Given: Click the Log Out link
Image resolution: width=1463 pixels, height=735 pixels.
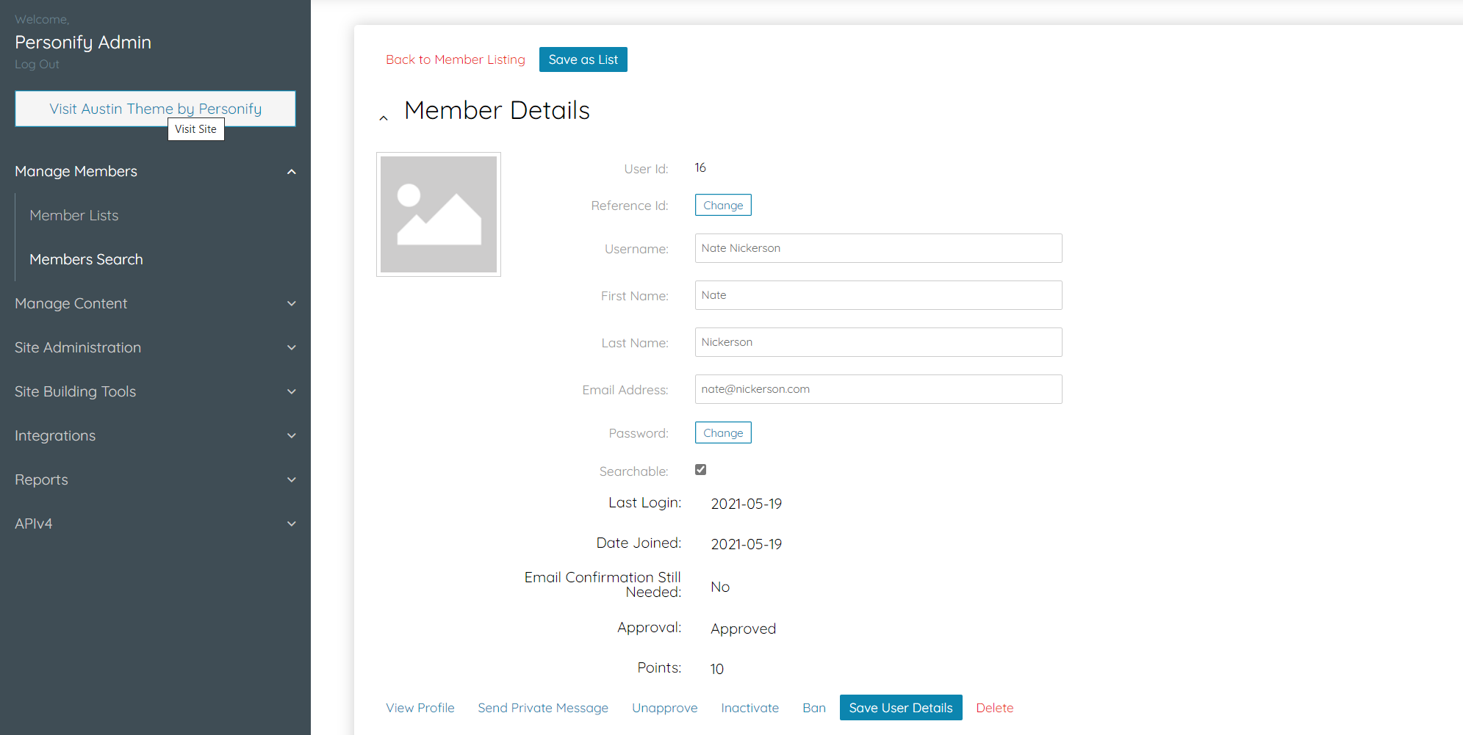Looking at the screenshot, I should click(37, 64).
